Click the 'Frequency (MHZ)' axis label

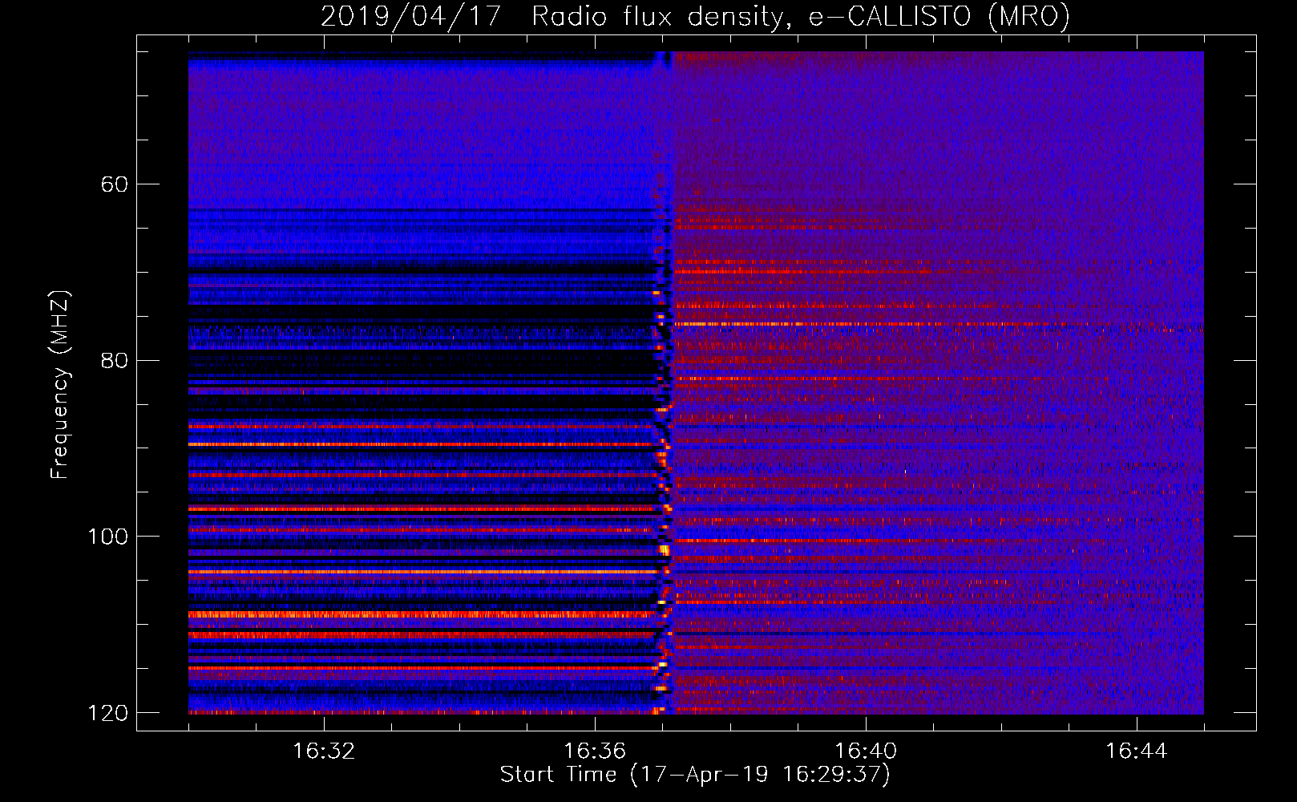click(60, 384)
